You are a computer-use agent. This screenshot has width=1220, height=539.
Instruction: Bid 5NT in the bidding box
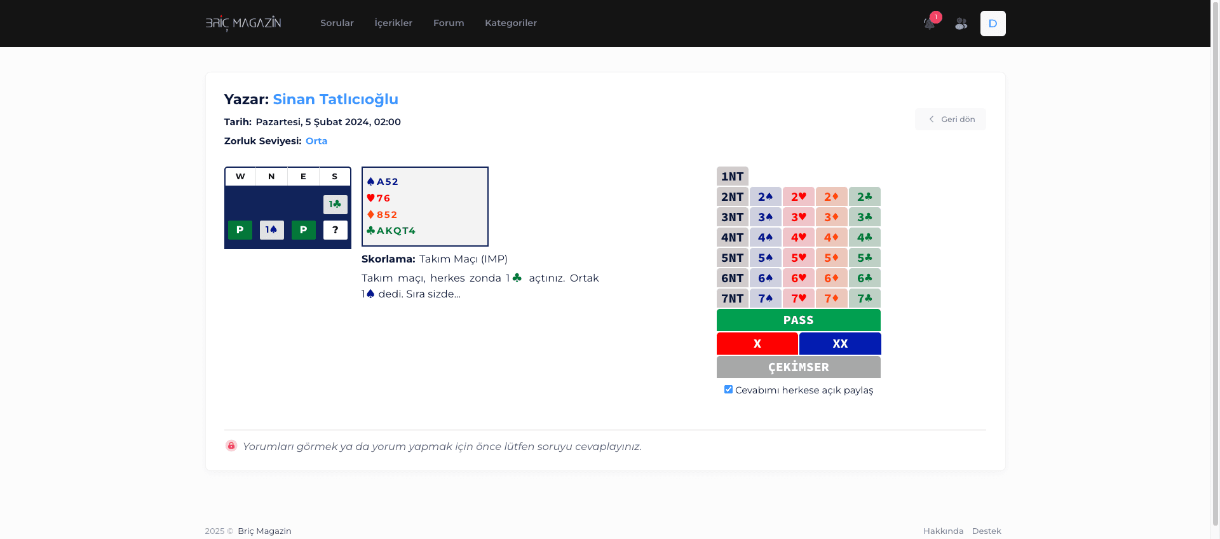(x=733, y=257)
